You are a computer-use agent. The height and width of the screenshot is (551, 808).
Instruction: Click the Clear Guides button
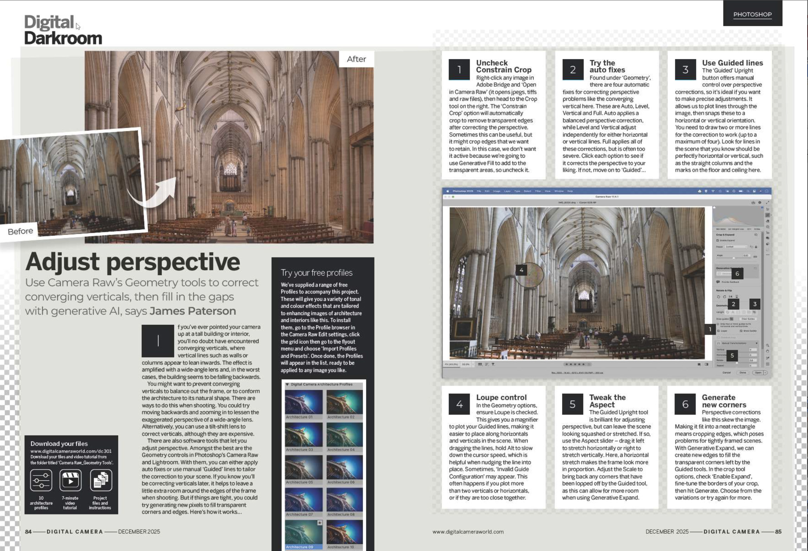748,319
